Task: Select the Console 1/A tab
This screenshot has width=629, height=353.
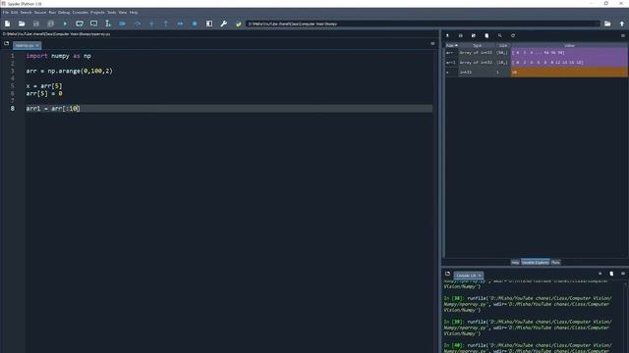Action: coord(469,276)
